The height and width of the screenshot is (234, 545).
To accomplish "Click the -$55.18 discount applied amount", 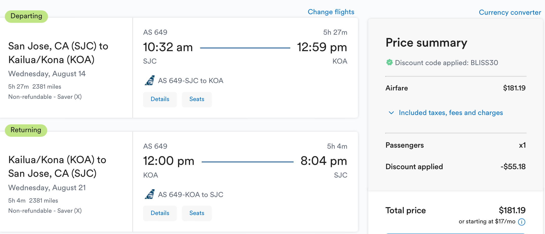I will pos(513,167).
